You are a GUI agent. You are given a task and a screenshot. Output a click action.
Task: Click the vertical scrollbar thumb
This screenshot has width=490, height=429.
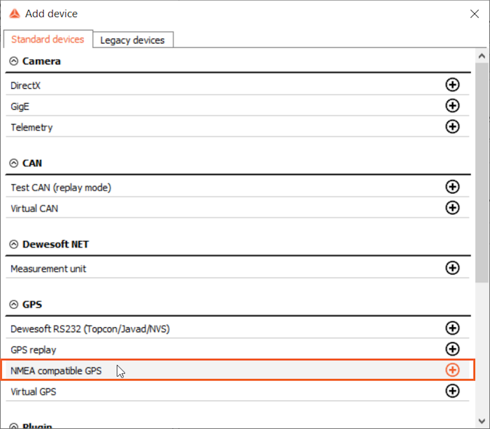coord(482,172)
